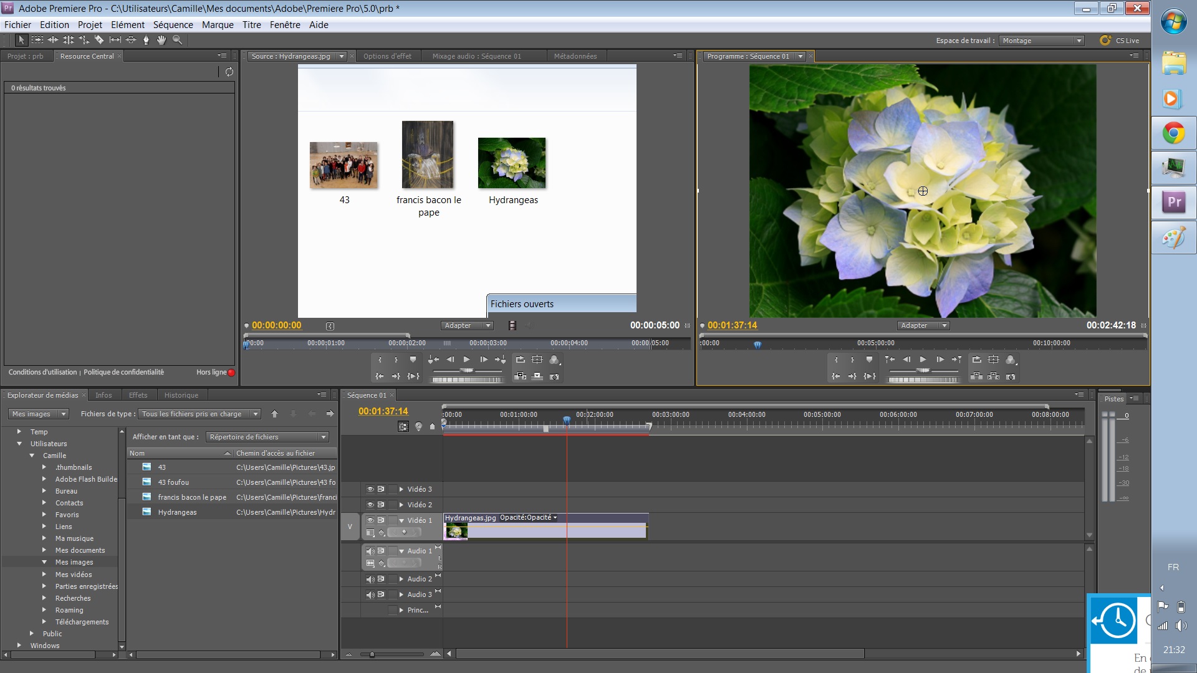Refresh the Resource Central panel
The height and width of the screenshot is (673, 1197).
coord(229,72)
